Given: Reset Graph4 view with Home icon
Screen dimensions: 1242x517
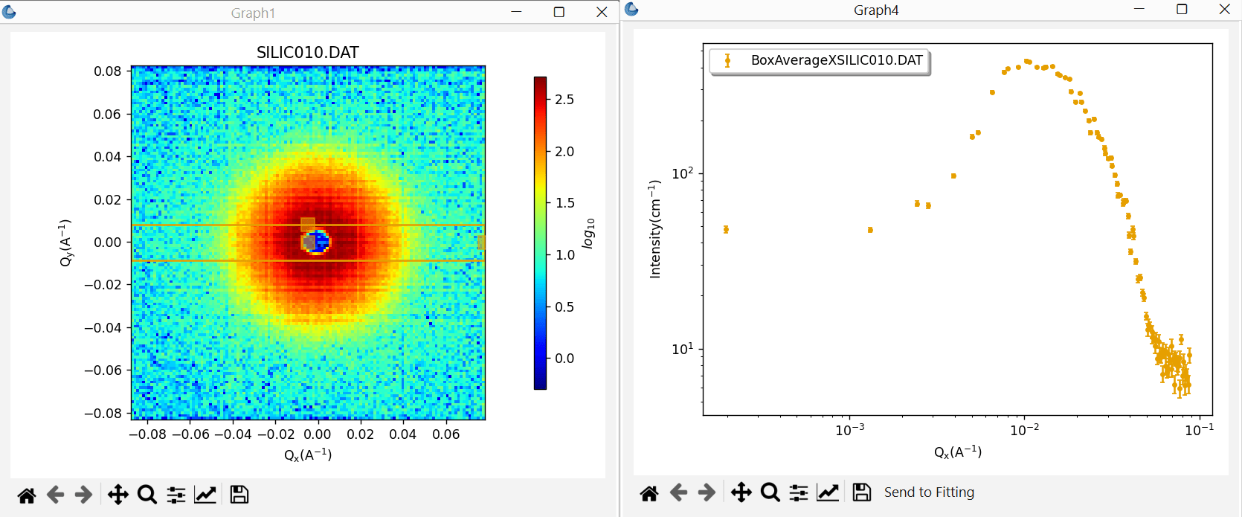Looking at the screenshot, I should tap(649, 492).
